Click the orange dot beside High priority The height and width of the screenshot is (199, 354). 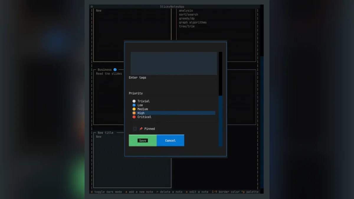(x=134, y=113)
